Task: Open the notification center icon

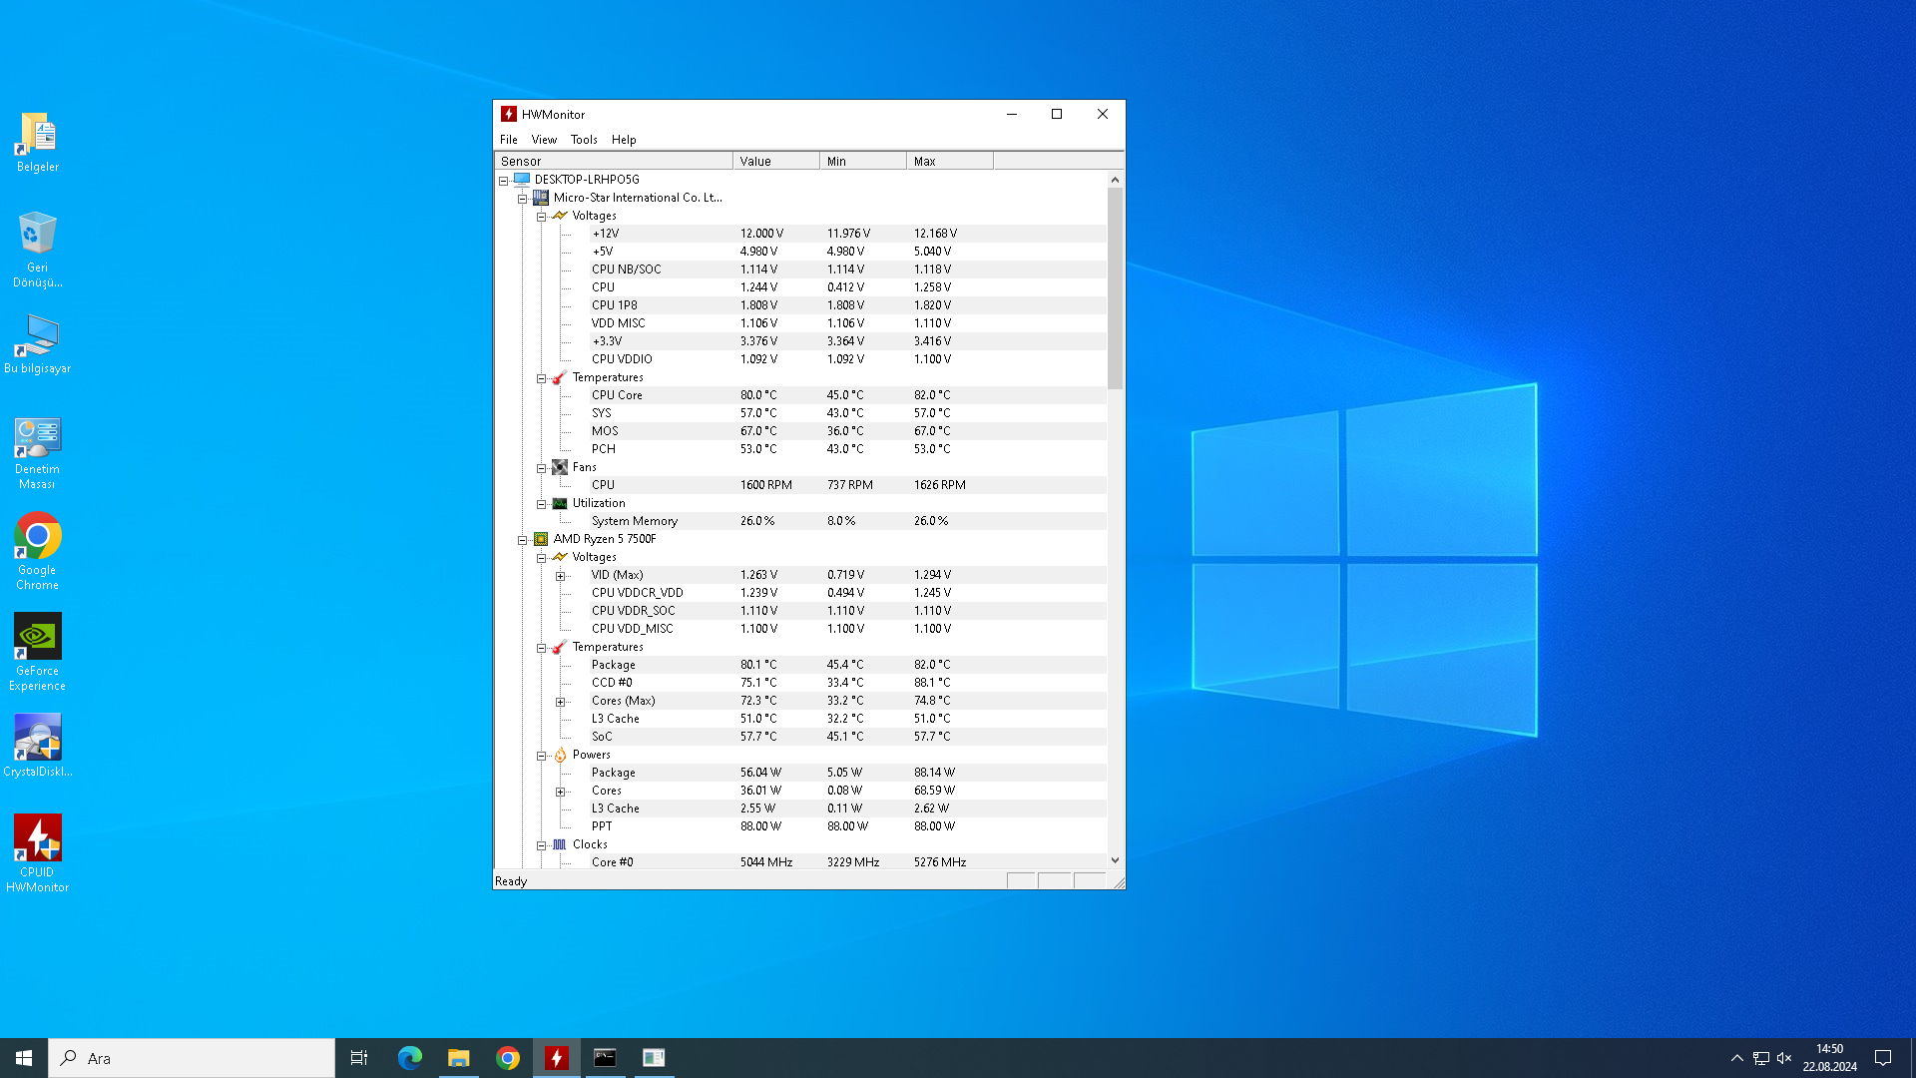Action: (x=1883, y=1058)
